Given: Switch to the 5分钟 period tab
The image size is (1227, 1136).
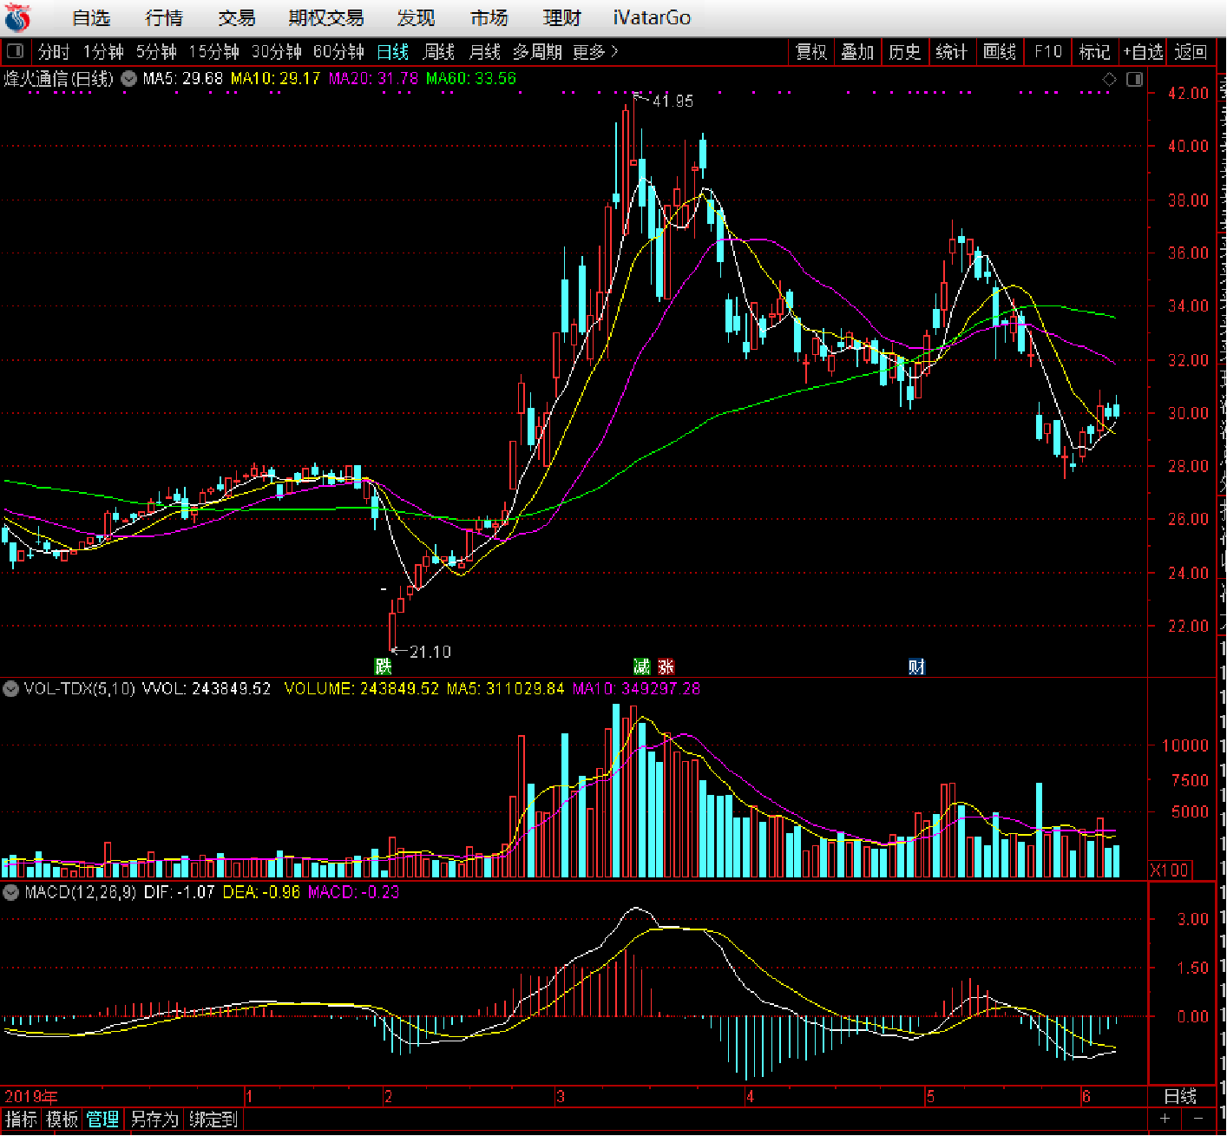Looking at the screenshot, I should (x=156, y=52).
